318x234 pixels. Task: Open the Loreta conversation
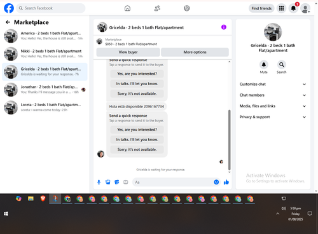[x=45, y=107]
